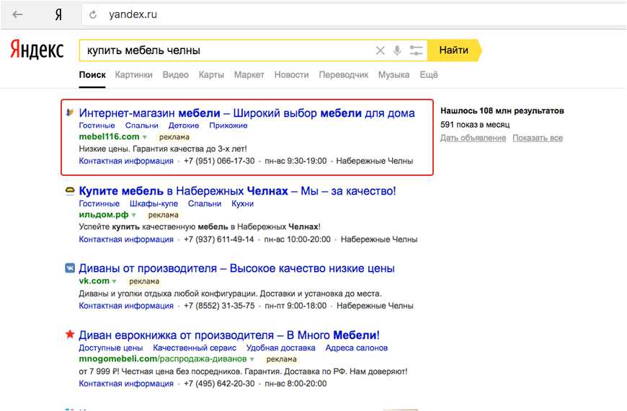Screen dimensions: 627x411
Task: Open the Карты tab
Action: [x=211, y=75]
